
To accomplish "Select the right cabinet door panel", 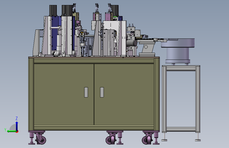I will [x=124, y=94].
